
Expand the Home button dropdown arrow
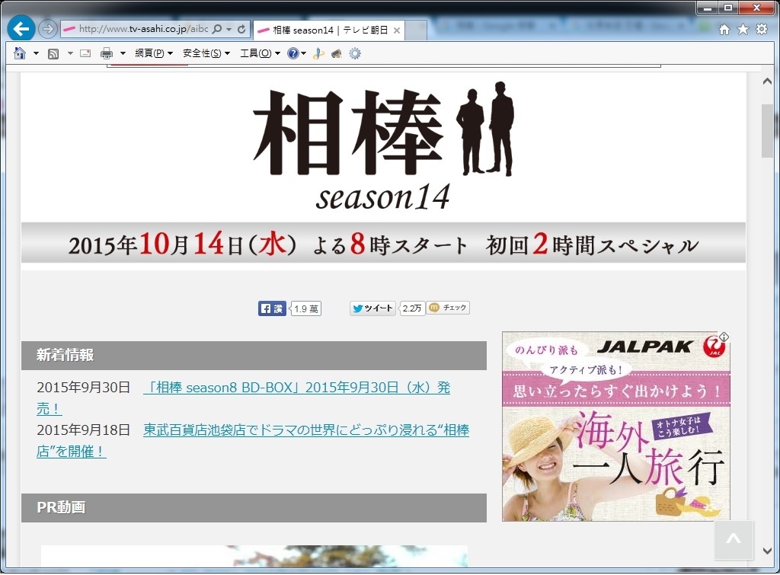tap(36, 53)
